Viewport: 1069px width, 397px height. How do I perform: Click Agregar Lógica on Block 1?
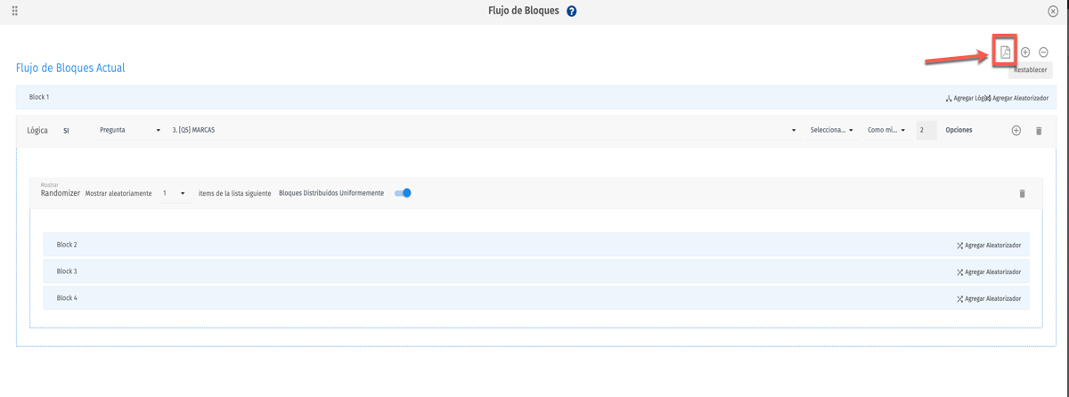click(x=964, y=98)
